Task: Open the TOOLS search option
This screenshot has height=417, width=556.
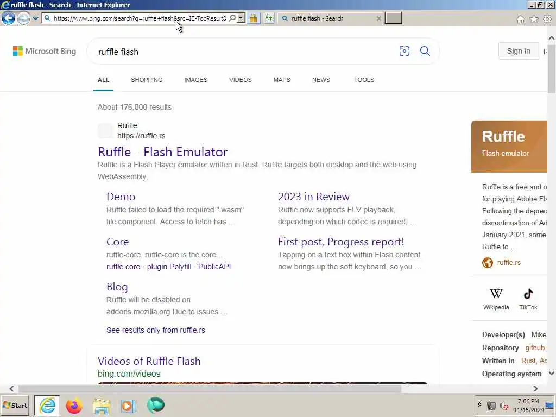Action: (364, 80)
